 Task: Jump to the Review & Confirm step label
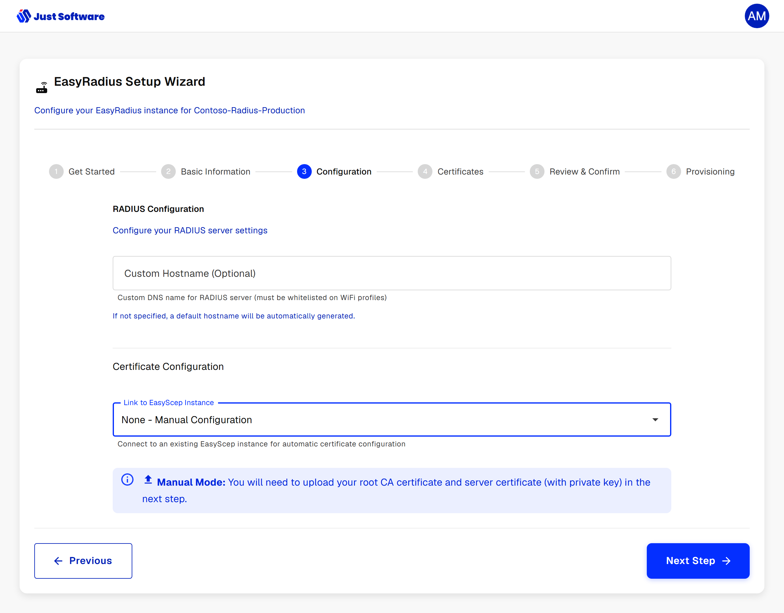(584, 171)
